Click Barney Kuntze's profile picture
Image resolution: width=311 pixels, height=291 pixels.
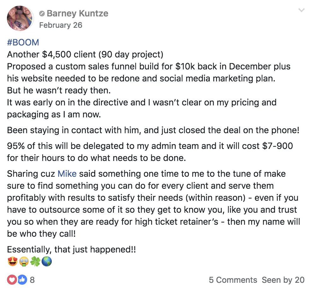(20, 18)
